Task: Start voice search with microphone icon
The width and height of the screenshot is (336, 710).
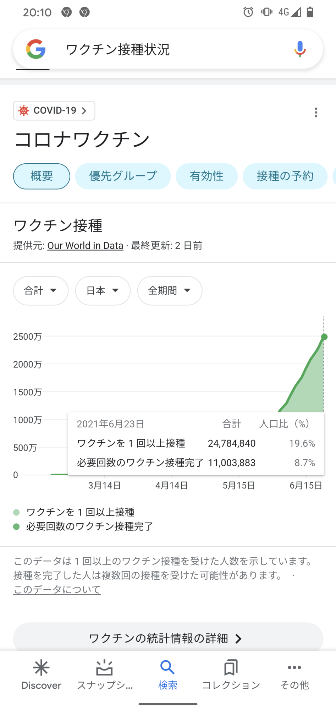Action: click(x=300, y=49)
